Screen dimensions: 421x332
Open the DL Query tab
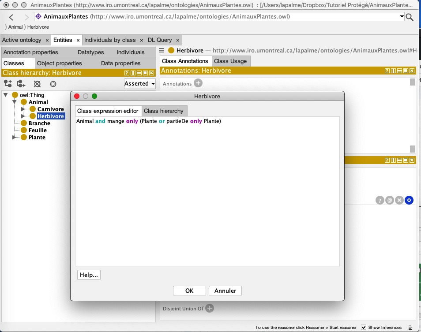[160, 40]
